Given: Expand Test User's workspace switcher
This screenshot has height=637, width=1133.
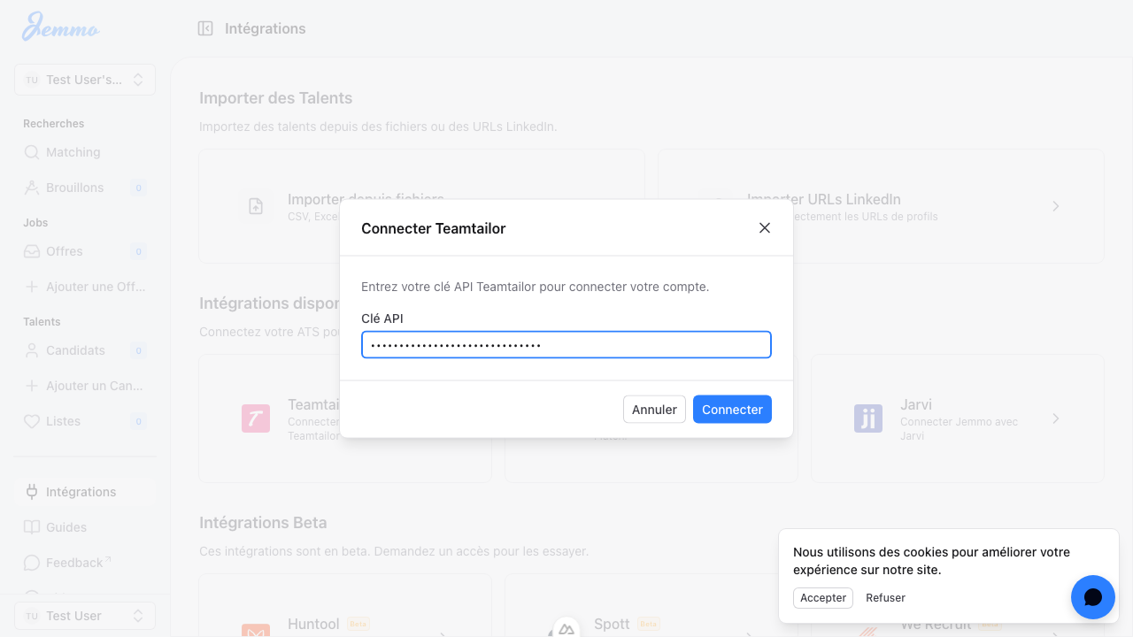Looking at the screenshot, I should click(85, 80).
